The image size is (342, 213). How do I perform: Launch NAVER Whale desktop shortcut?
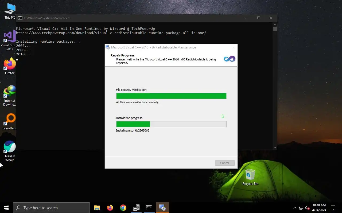[x=10, y=151]
